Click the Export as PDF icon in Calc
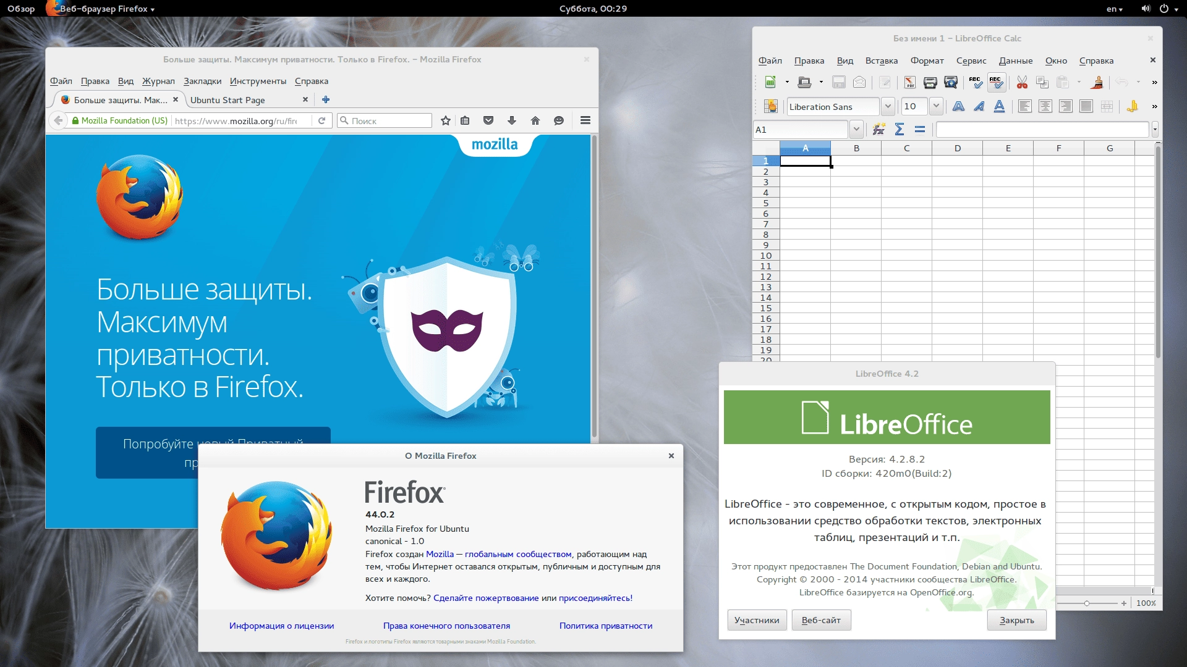This screenshot has width=1187, height=667. pos(909,82)
